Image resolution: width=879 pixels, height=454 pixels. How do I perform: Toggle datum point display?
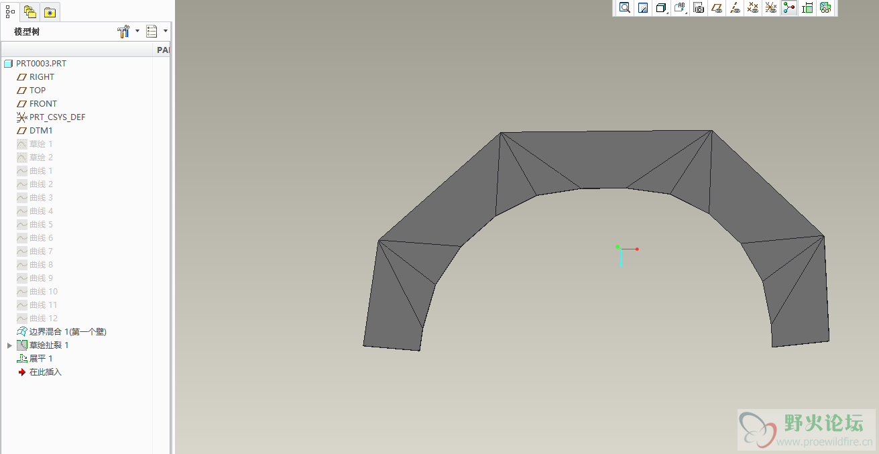pyautogui.click(x=753, y=8)
